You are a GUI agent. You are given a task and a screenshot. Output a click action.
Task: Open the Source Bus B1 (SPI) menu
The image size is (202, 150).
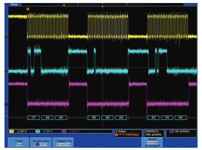41,142
